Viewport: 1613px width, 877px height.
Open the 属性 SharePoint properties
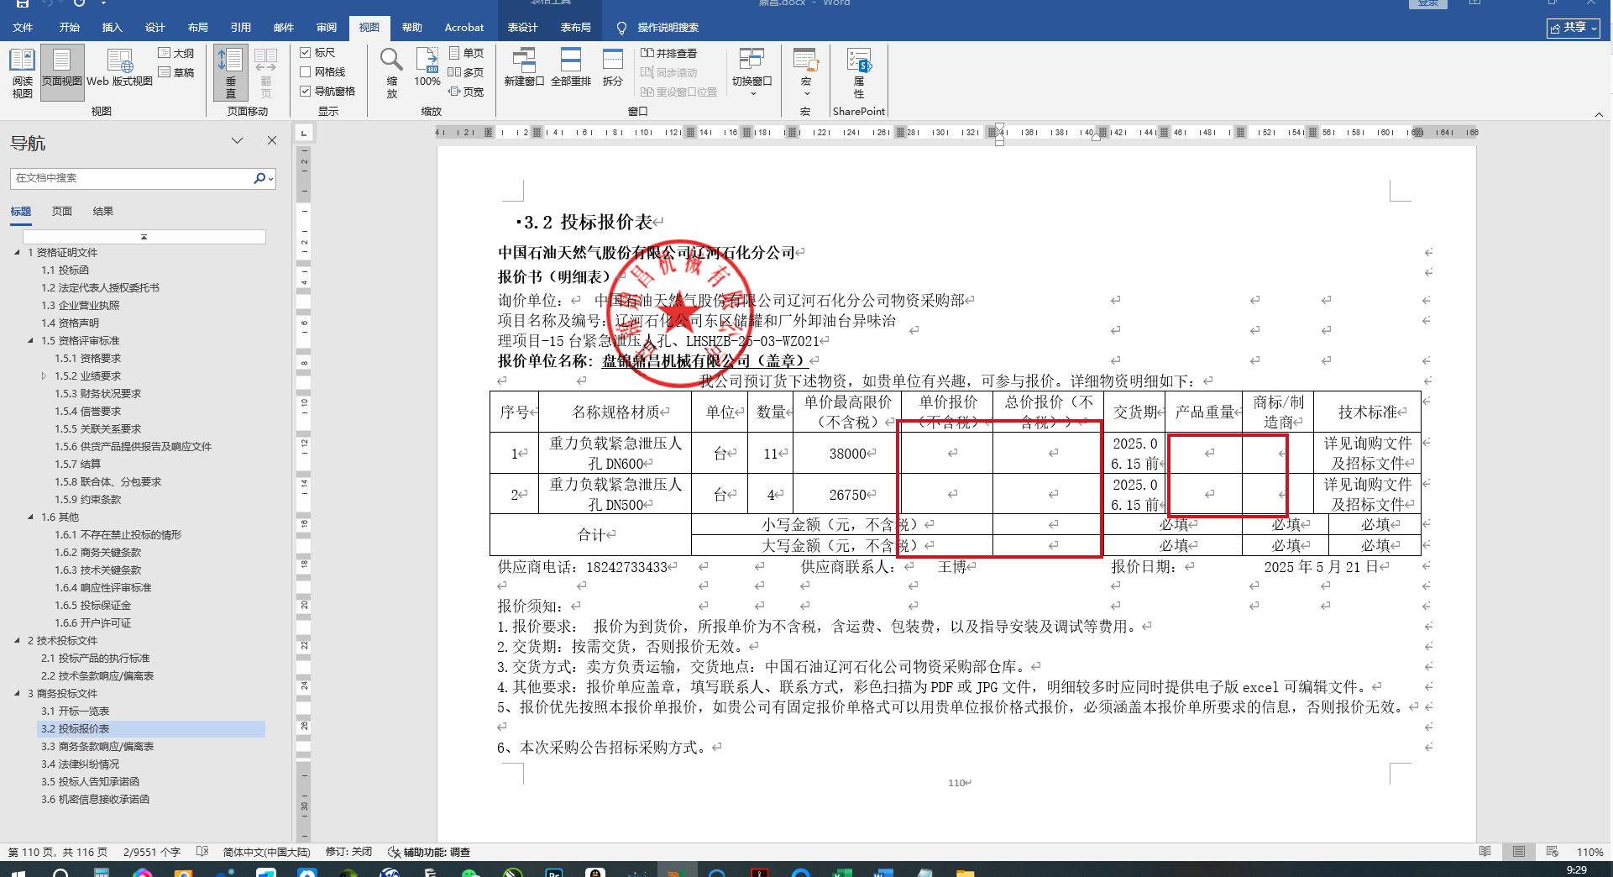point(859,73)
